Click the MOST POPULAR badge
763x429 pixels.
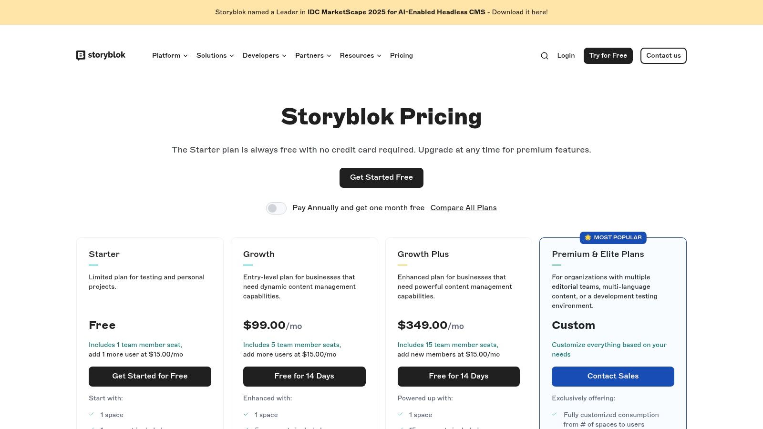613,237
